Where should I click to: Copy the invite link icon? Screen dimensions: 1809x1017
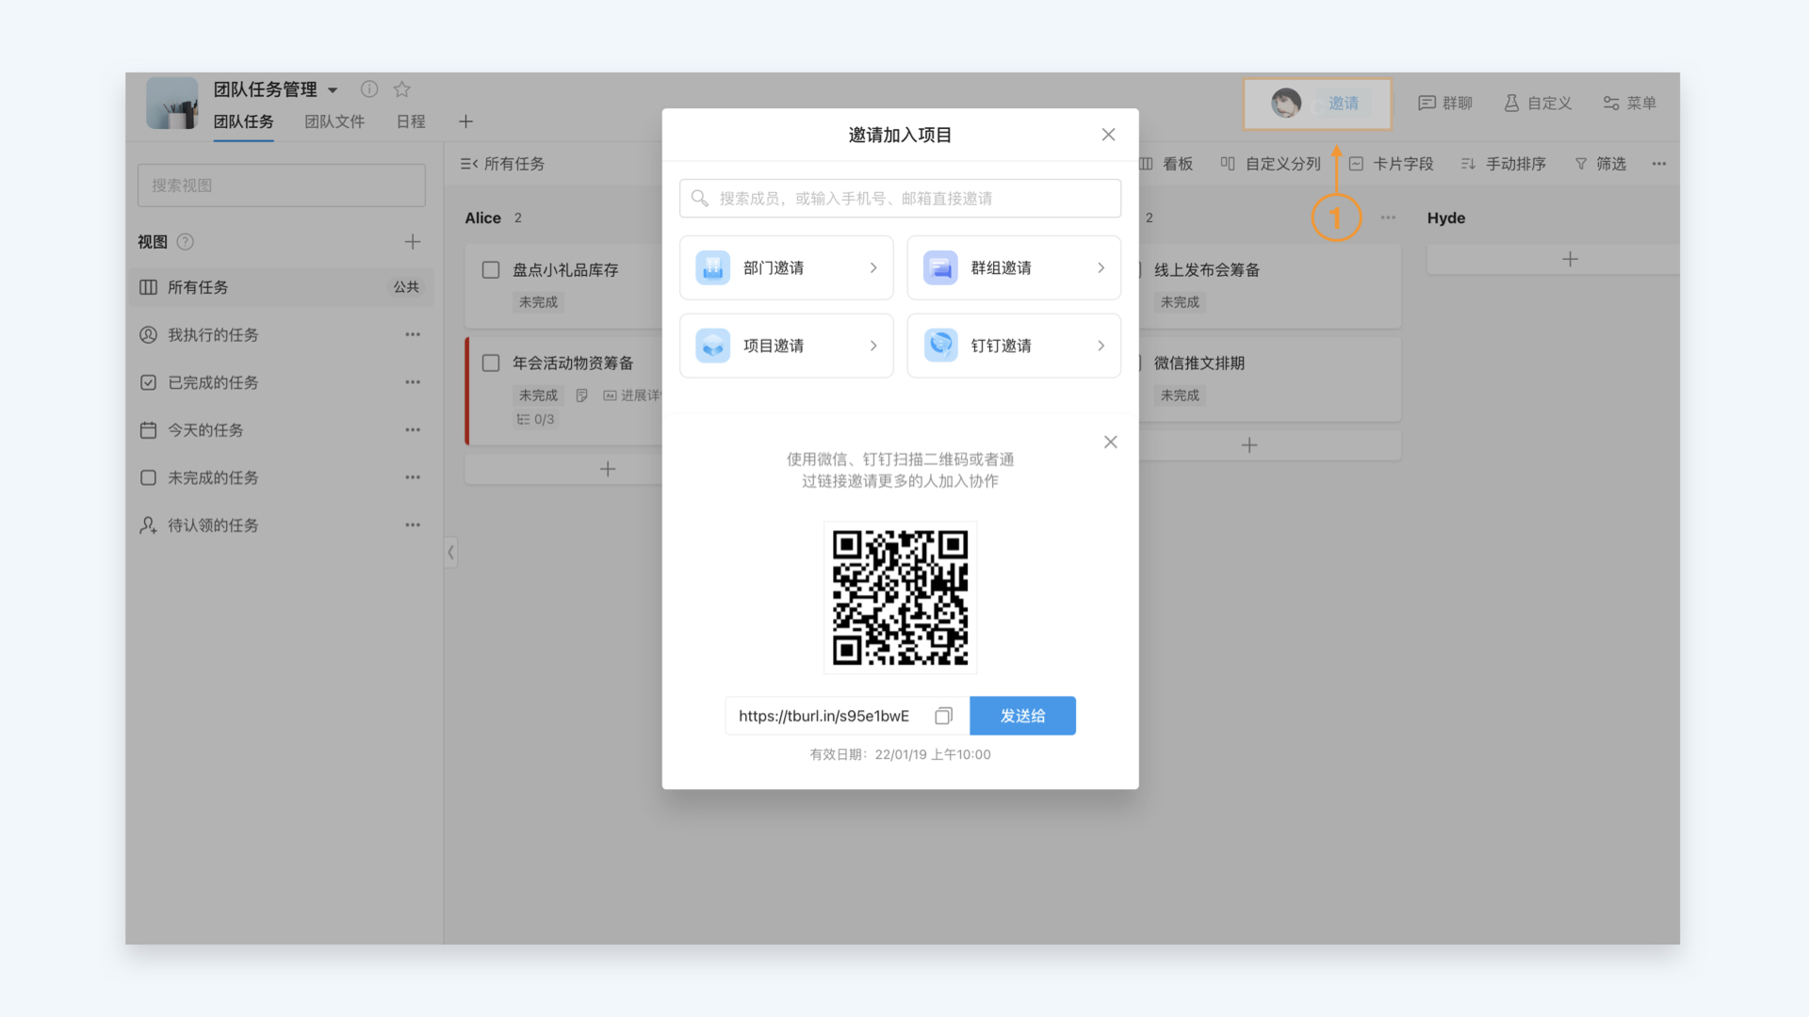[x=943, y=716]
